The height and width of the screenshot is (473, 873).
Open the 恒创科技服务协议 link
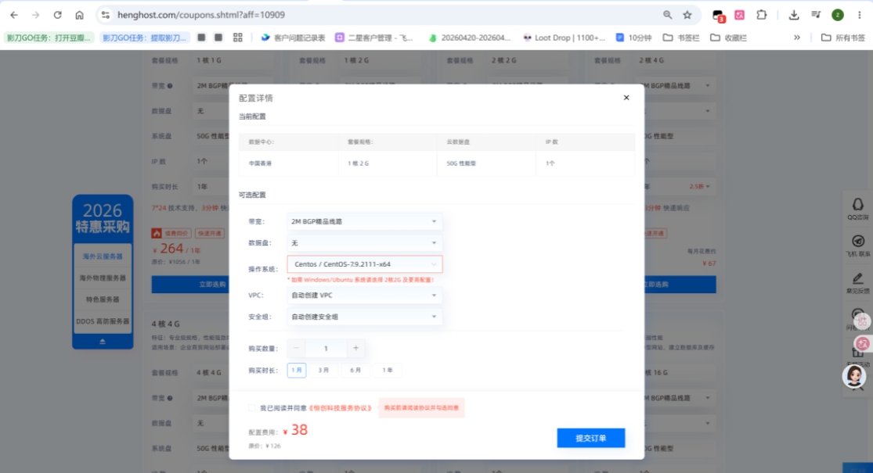pos(340,408)
